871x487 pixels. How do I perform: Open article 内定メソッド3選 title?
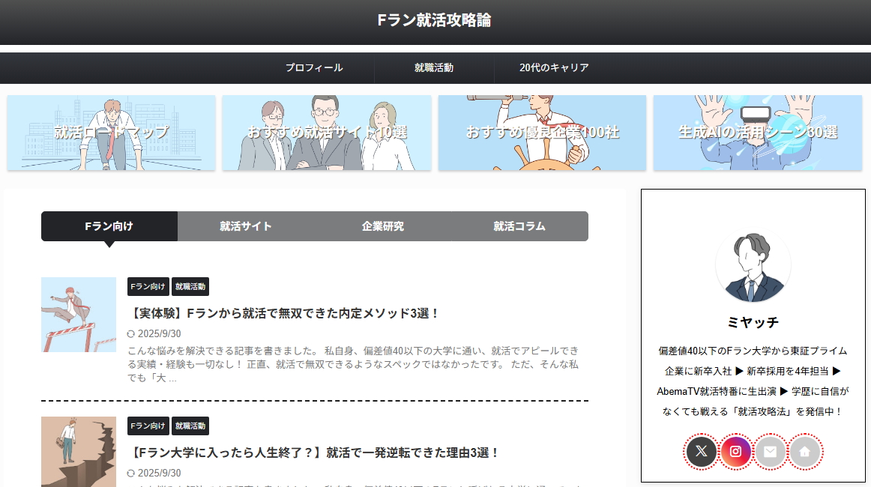coord(285,313)
